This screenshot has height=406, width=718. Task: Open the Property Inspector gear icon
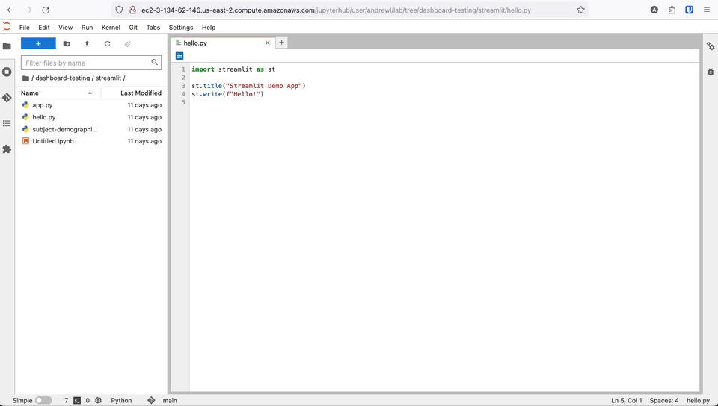(x=711, y=46)
